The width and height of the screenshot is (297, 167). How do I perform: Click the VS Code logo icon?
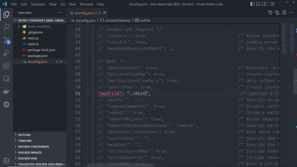[5, 4]
